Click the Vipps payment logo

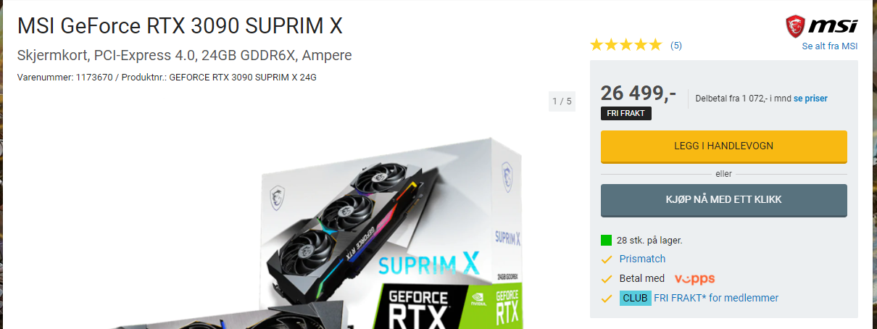click(694, 278)
